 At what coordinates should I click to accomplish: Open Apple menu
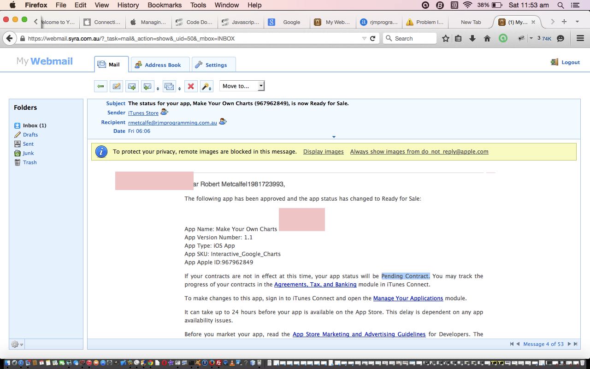point(12,5)
